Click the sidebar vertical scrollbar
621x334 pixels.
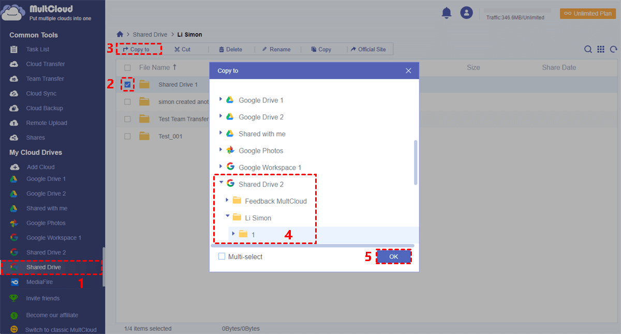(x=103, y=266)
